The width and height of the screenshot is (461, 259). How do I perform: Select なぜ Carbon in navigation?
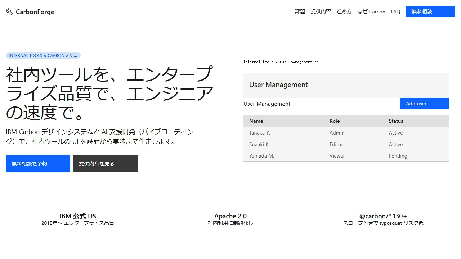[371, 12]
